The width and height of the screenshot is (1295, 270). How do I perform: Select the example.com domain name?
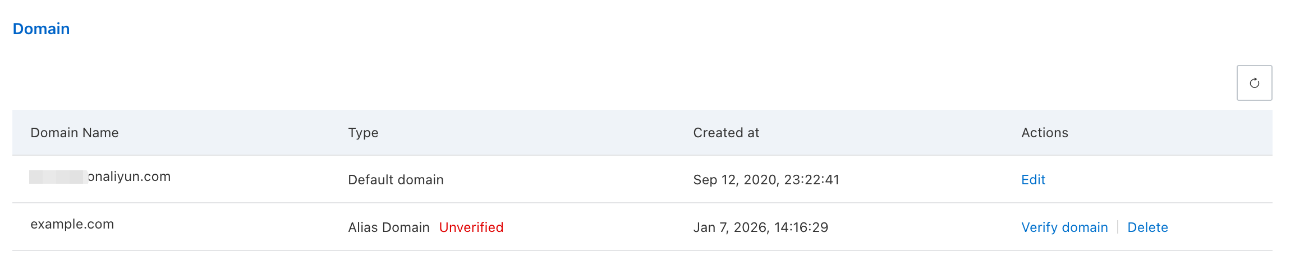tap(72, 224)
